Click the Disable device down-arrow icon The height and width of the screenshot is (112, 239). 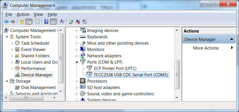point(84,22)
